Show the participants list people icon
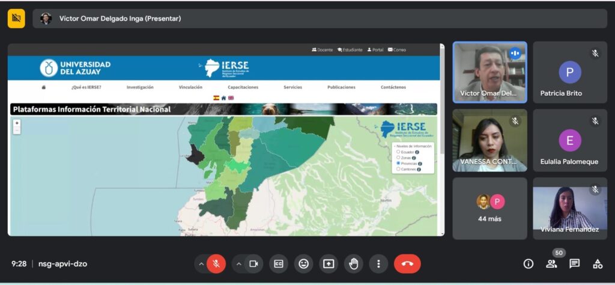Image resolution: width=615 pixels, height=285 pixels. point(551,264)
